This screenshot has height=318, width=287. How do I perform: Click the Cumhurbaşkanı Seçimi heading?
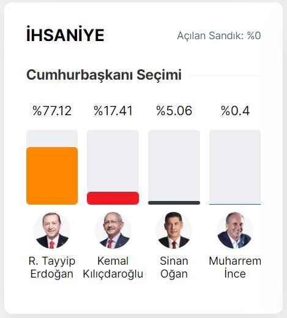point(104,75)
